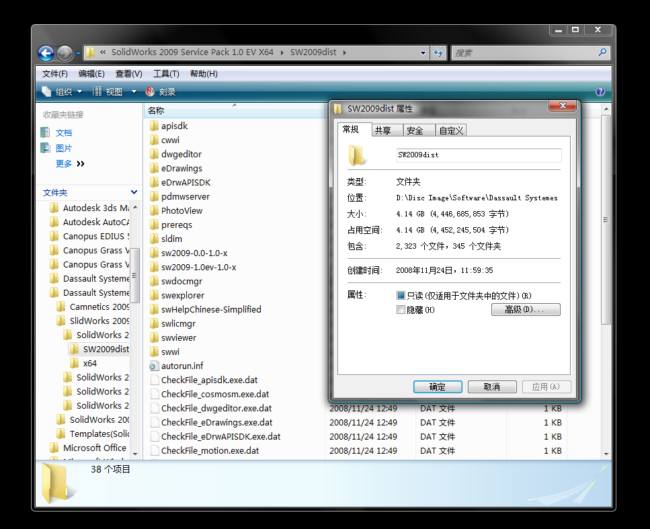Select the sldim folder icon

point(154,239)
